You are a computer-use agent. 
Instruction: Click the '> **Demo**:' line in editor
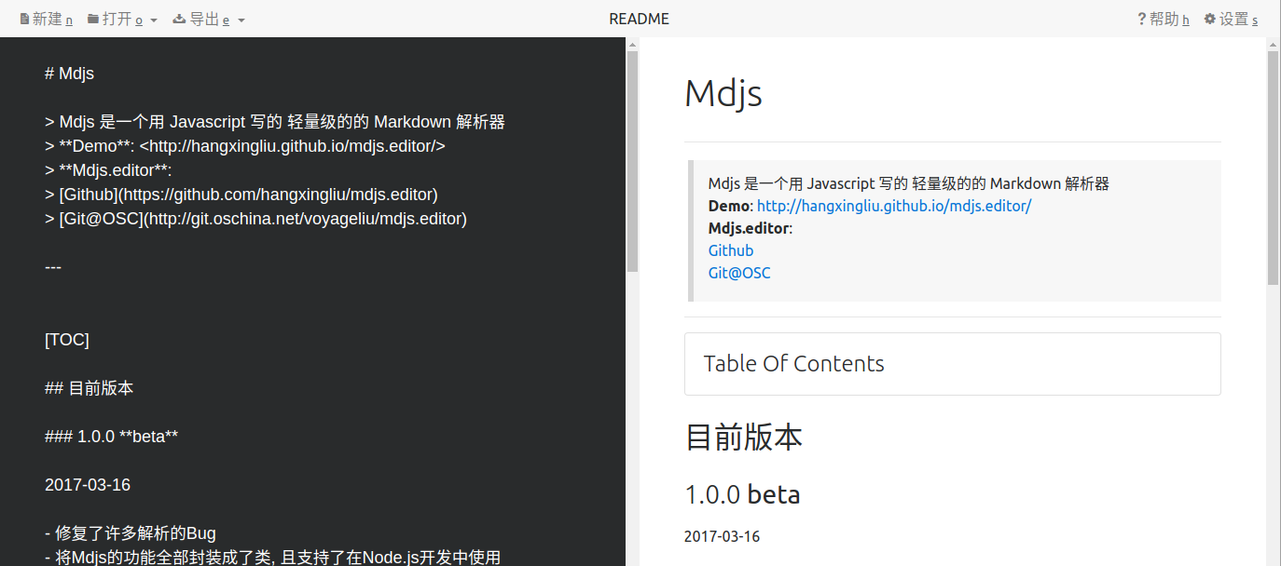245,146
